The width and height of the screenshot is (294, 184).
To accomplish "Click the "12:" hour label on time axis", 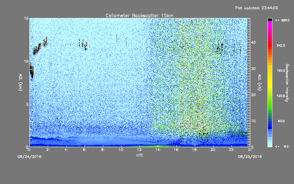I will 140,150.
